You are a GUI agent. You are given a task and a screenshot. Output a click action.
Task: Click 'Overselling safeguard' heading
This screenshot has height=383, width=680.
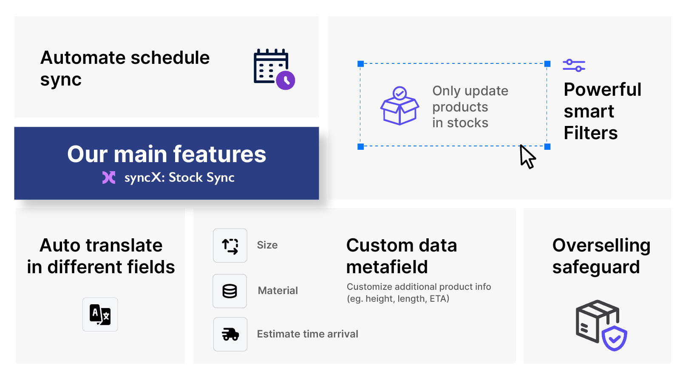pos(601,256)
